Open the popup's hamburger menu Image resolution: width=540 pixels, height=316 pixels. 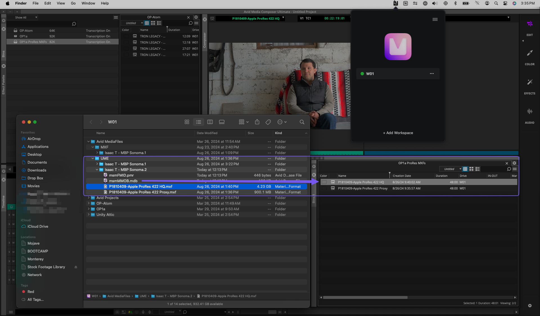pyautogui.click(x=435, y=19)
